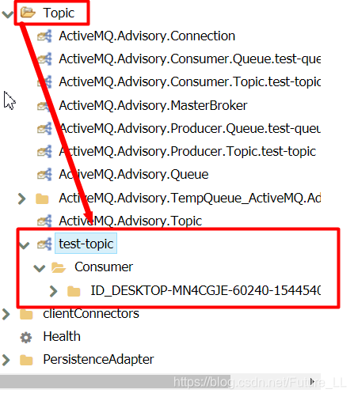Click the clientConnectors folder icon

[x=26, y=314]
